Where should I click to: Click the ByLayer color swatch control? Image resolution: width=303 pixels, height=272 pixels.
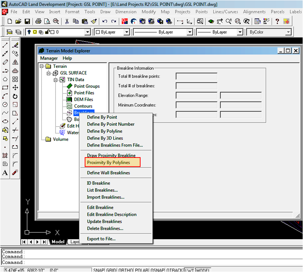click(111, 32)
